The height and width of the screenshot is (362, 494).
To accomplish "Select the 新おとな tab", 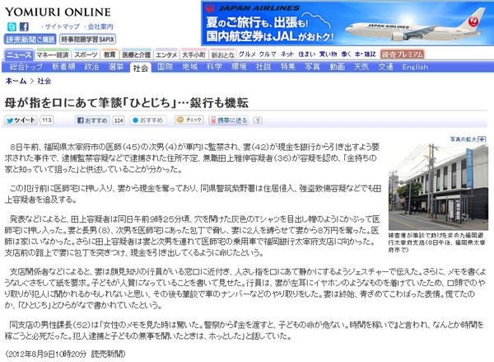I will pyautogui.click(x=222, y=55).
